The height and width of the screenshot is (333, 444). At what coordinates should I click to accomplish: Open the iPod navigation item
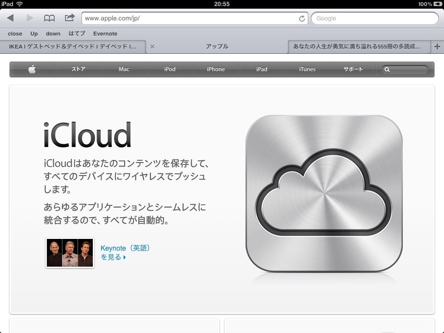[x=170, y=69]
